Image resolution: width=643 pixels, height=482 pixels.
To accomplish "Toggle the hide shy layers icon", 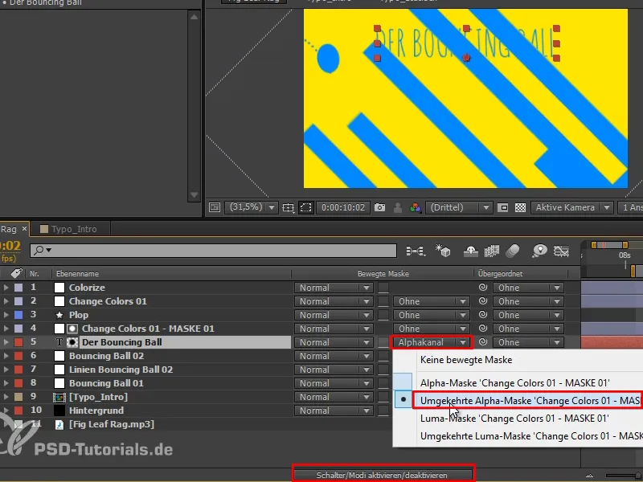I will coord(470,251).
